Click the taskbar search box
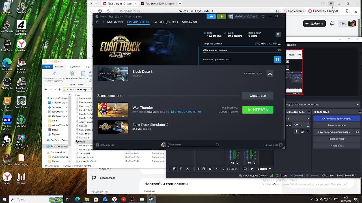 coord(37,199)
